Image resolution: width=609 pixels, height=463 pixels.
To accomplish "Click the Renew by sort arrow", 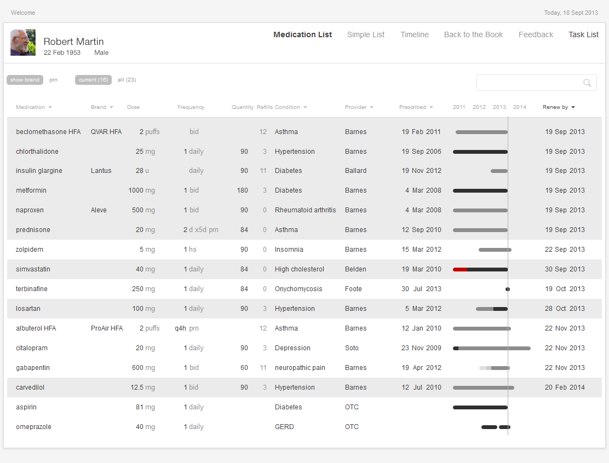I will 573,107.
